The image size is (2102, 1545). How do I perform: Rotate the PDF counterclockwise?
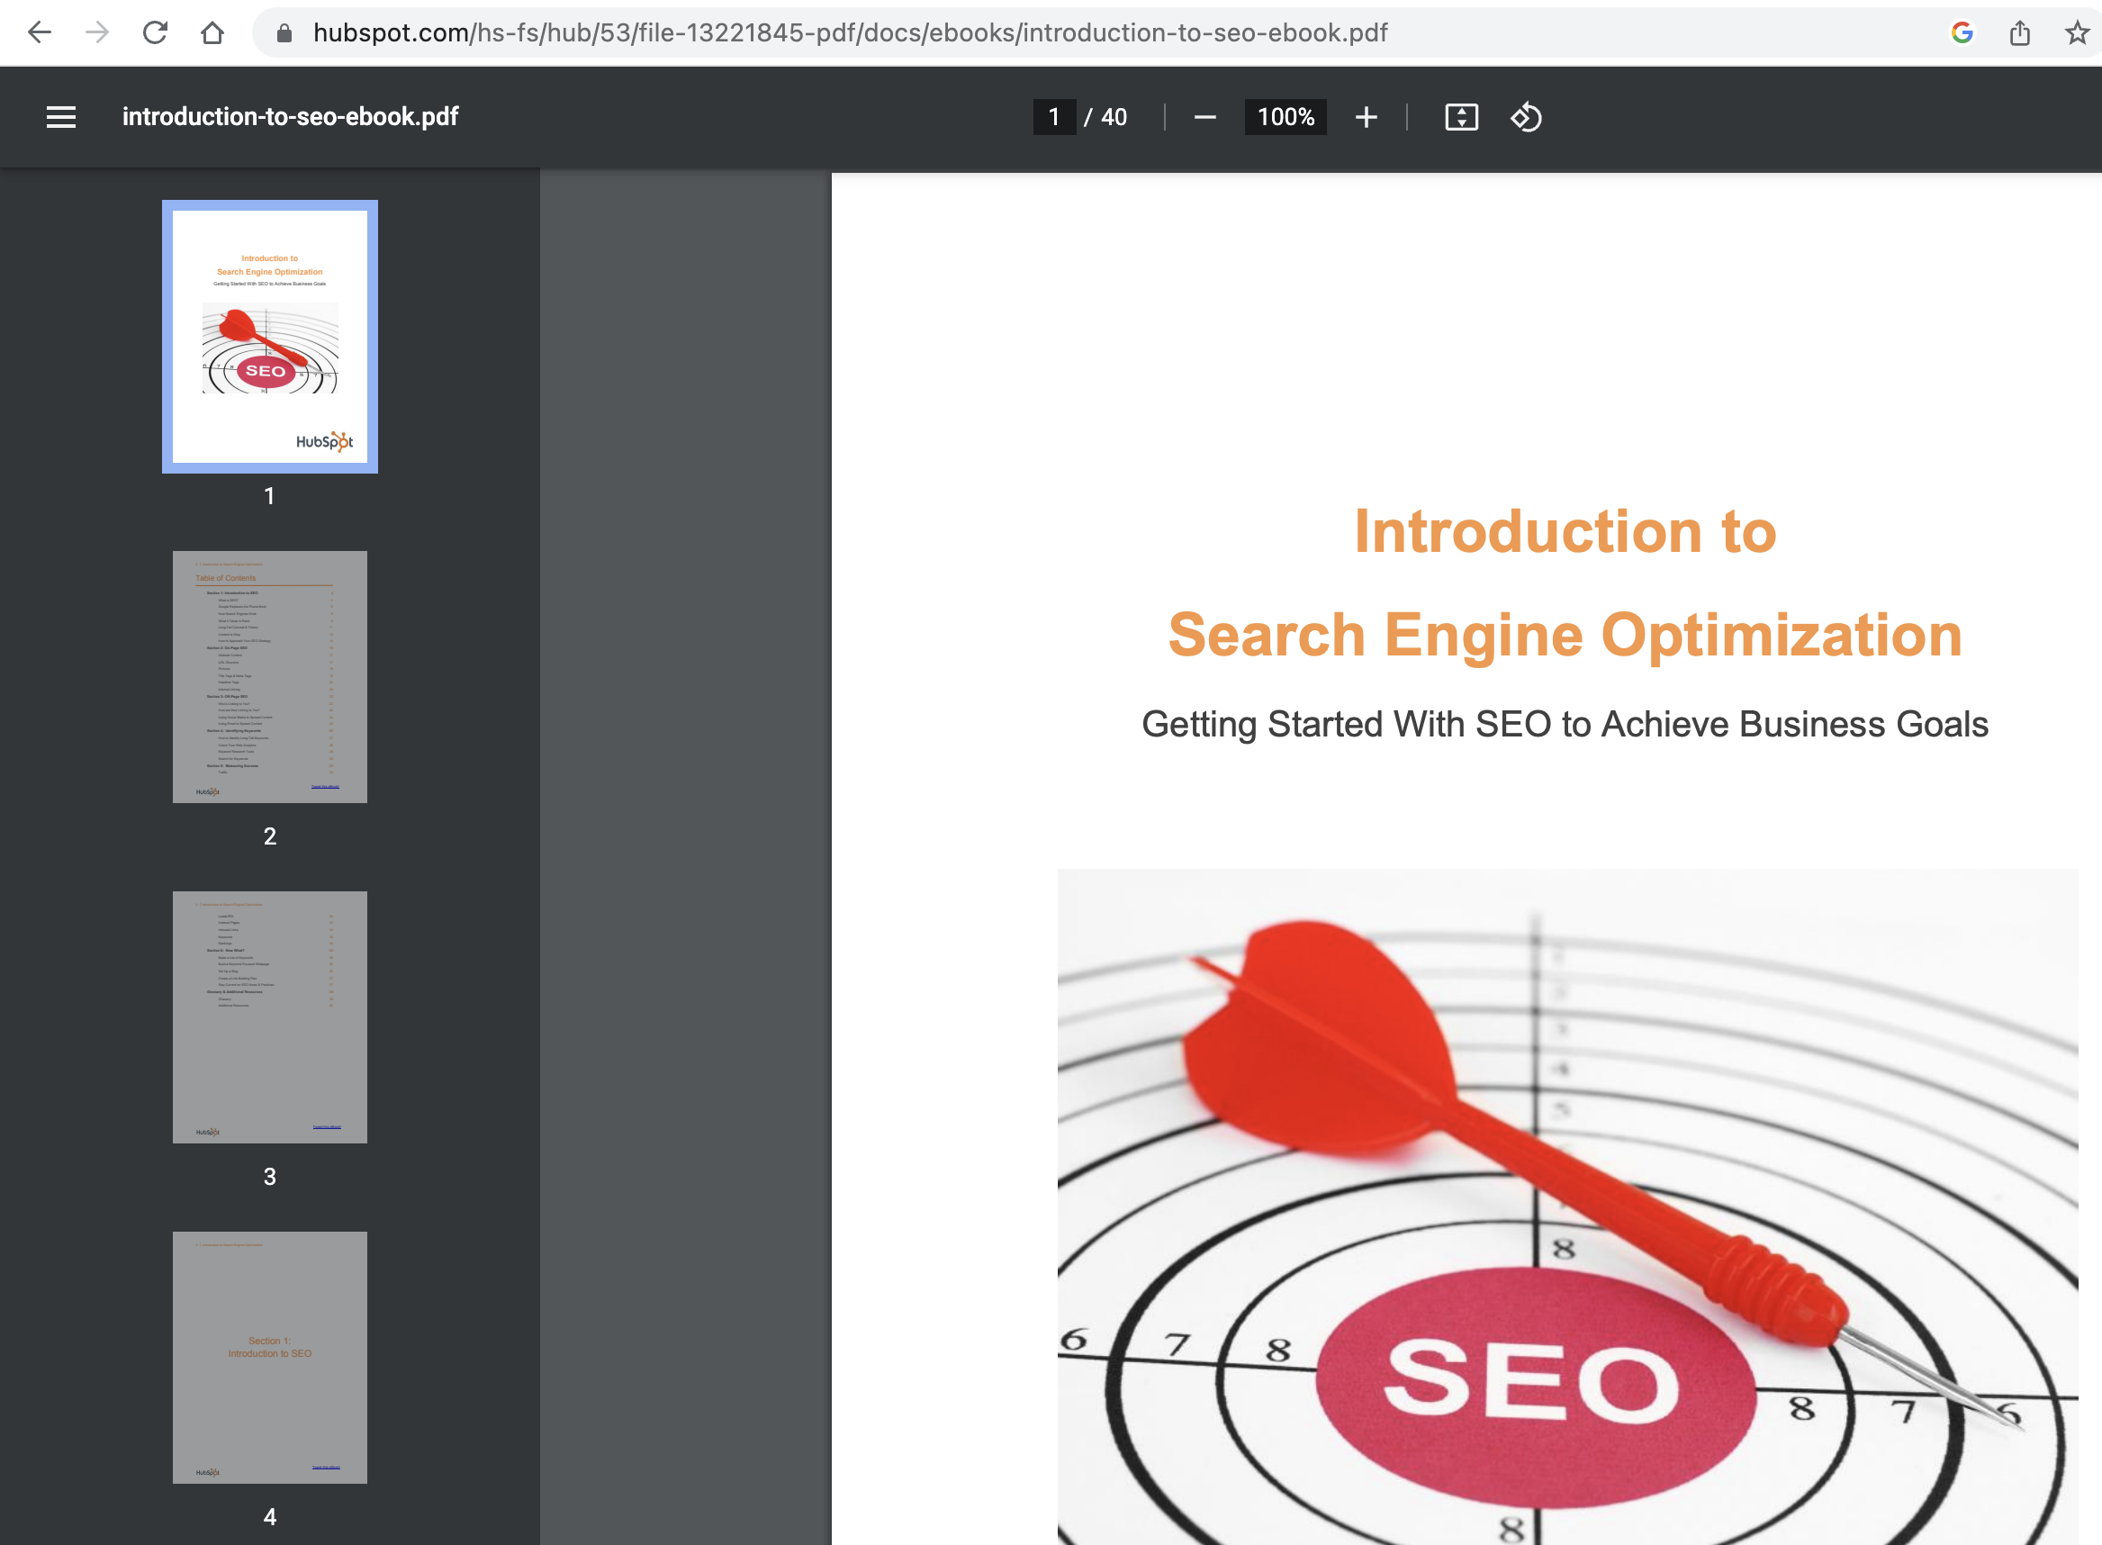(1526, 117)
